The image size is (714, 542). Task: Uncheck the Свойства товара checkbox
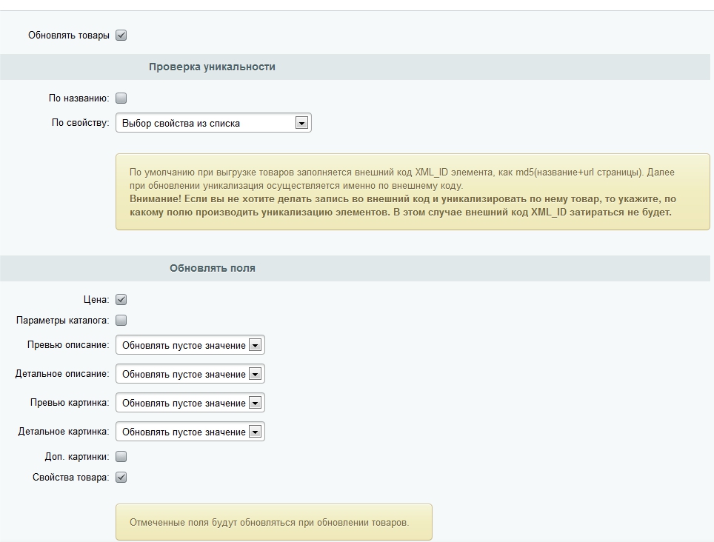point(121,478)
